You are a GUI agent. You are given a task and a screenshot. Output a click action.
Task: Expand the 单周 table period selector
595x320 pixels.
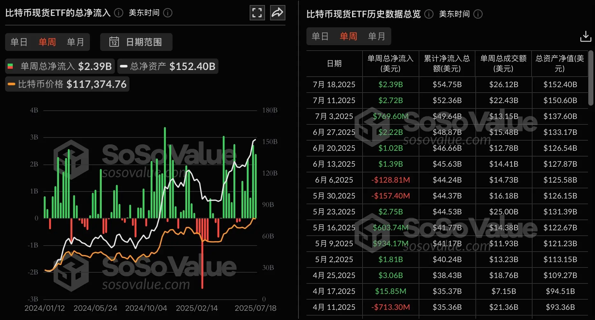point(349,36)
